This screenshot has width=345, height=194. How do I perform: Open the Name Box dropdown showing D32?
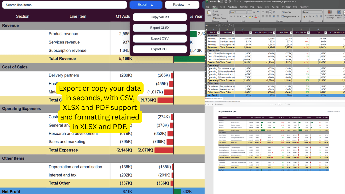[217, 25]
